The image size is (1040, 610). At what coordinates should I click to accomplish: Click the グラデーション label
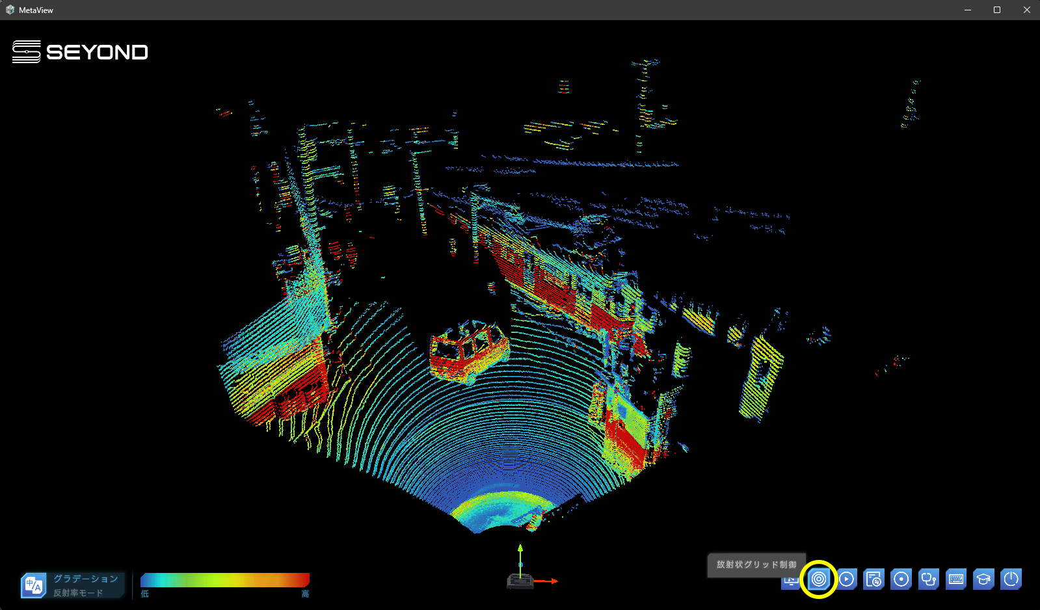(x=86, y=578)
